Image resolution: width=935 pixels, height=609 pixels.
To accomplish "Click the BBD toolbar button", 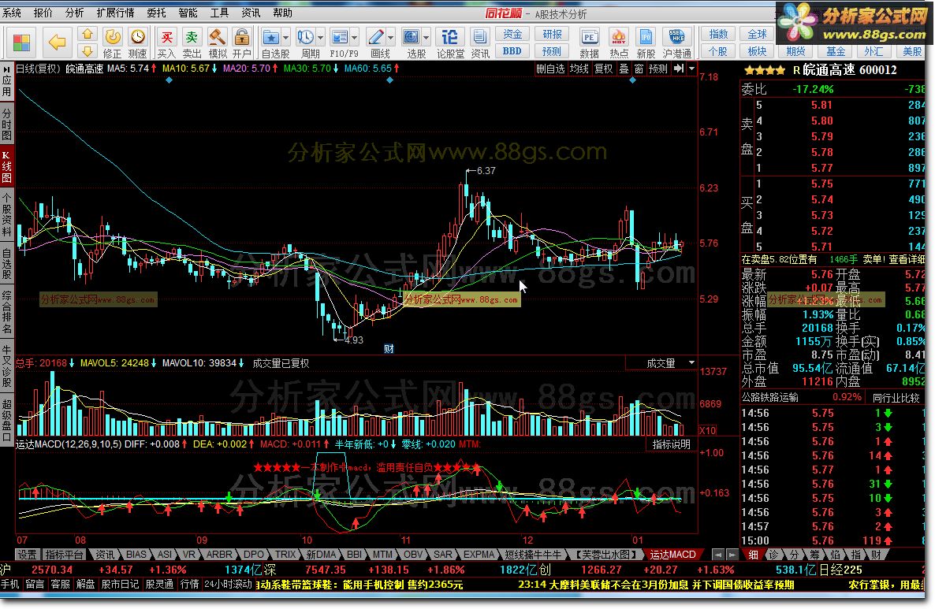I will [512, 51].
